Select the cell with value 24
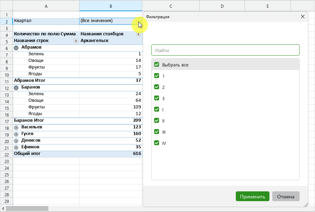This screenshot has width=315, height=212. pos(111,94)
